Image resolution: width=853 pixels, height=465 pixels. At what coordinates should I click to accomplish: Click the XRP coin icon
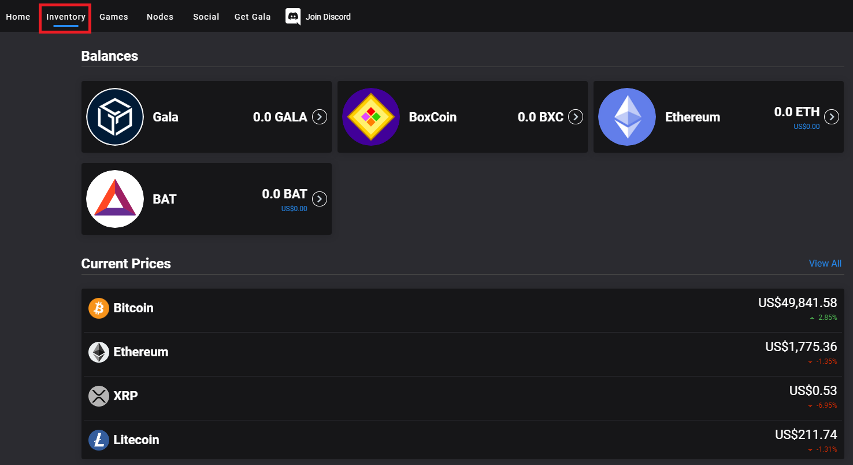click(99, 396)
